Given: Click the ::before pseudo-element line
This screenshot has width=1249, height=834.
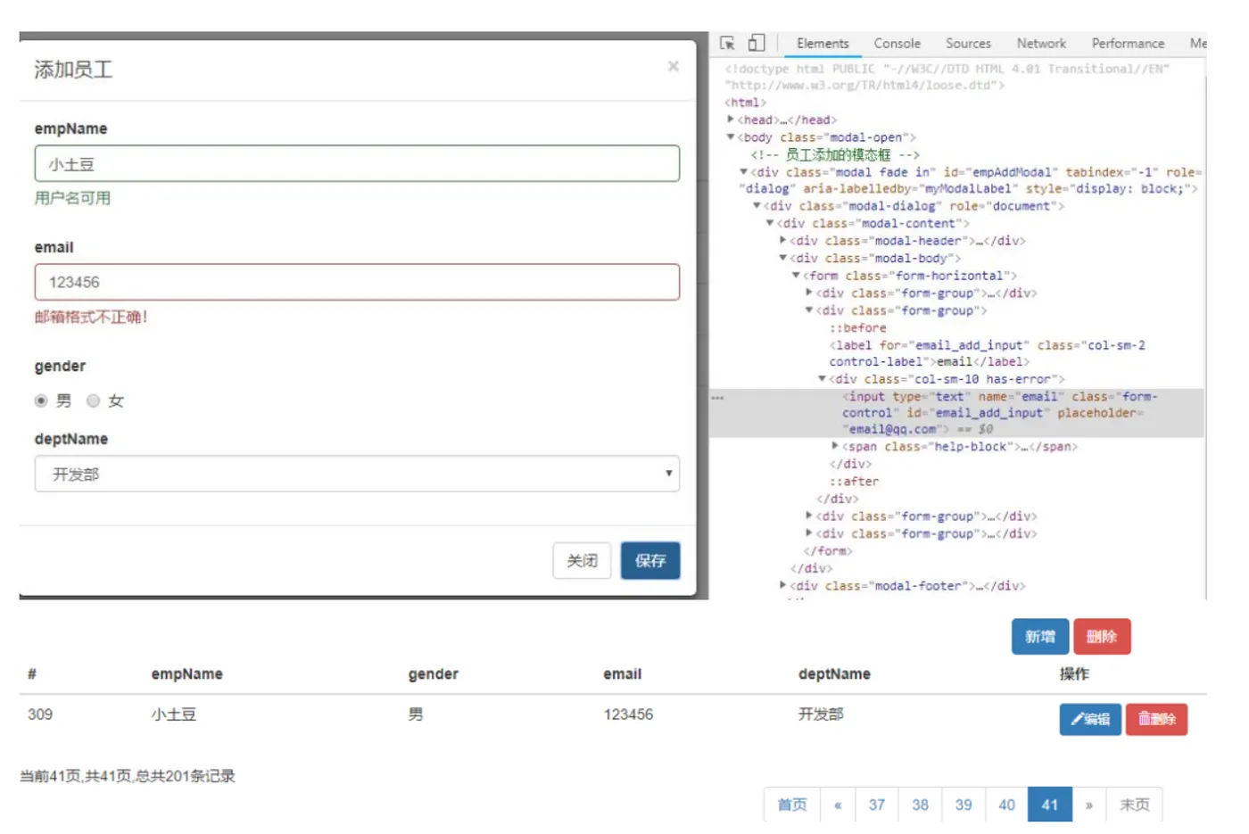Looking at the screenshot, I should (x=857, y=328).
